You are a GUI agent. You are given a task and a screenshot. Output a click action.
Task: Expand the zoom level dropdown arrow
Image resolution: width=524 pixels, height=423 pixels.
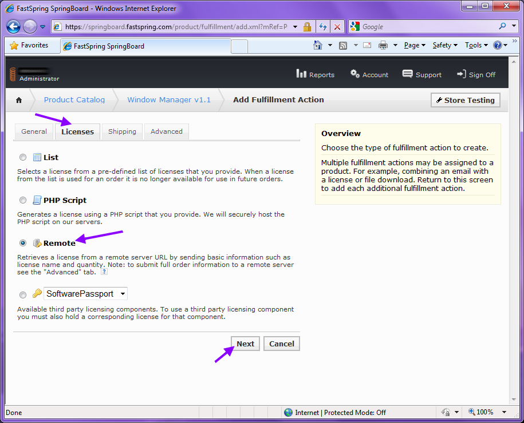pyautogui.click(x=505, y=412)
